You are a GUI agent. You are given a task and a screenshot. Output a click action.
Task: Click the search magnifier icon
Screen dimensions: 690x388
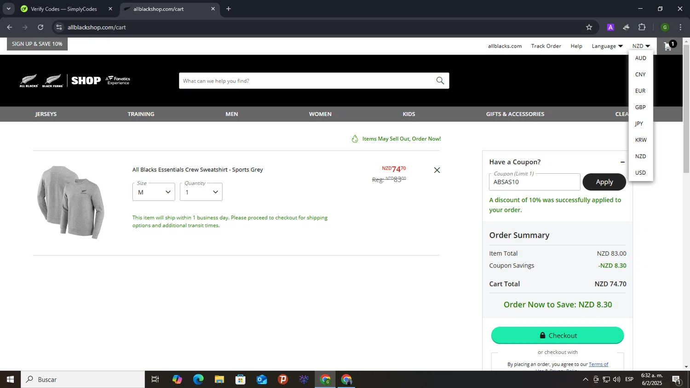[440, 81]
